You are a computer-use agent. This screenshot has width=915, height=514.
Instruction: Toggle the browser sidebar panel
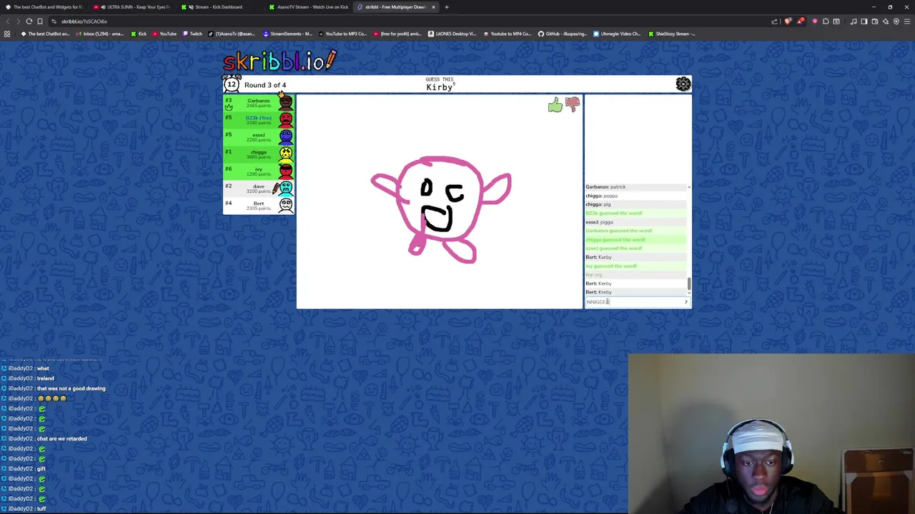click(x=864, y=21)
